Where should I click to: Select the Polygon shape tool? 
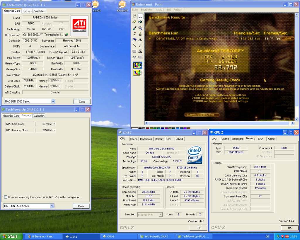[140, 51]
